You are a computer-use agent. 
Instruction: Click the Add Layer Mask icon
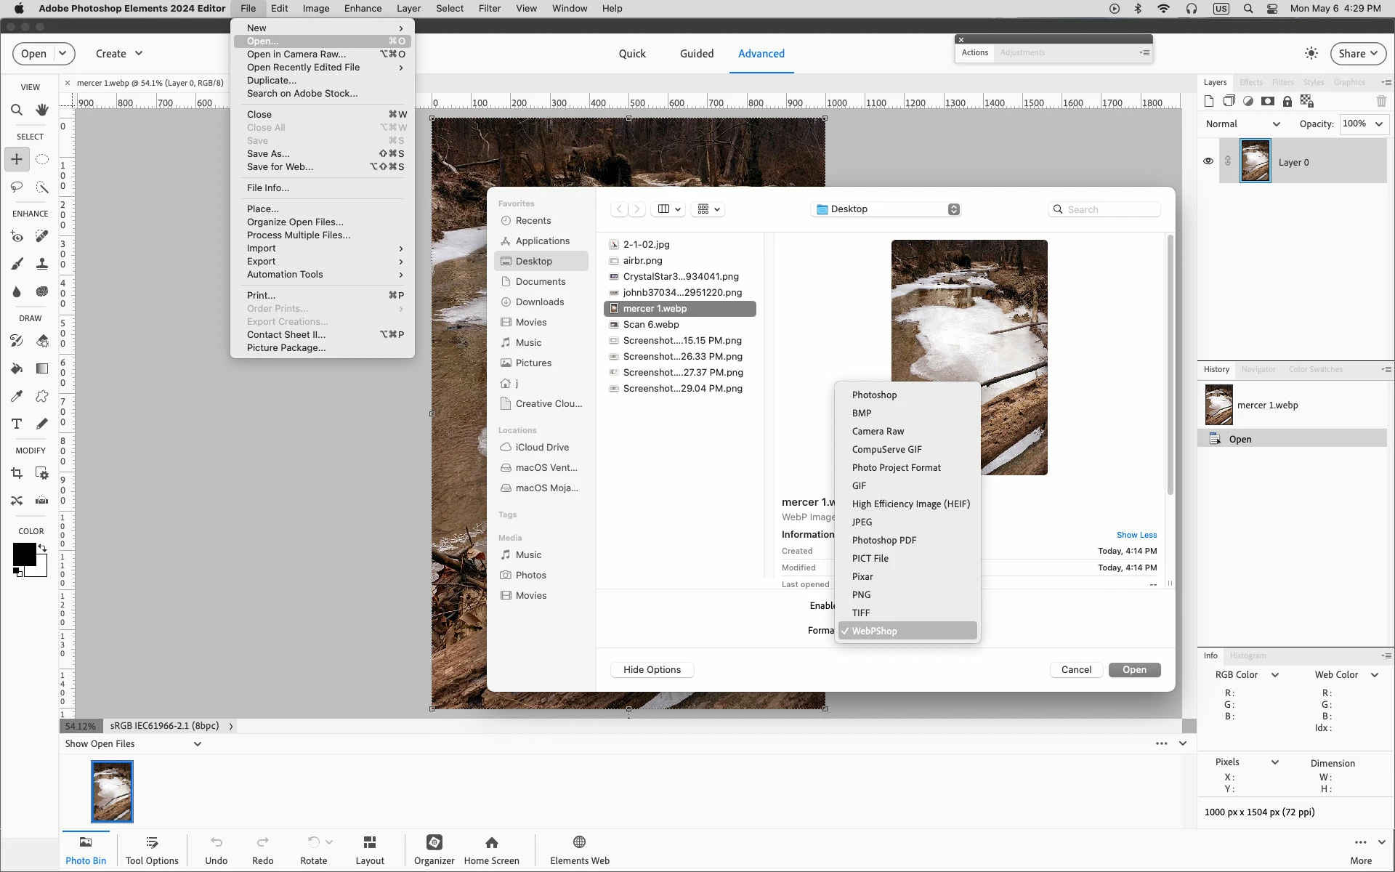click(x=1268, y=102)
